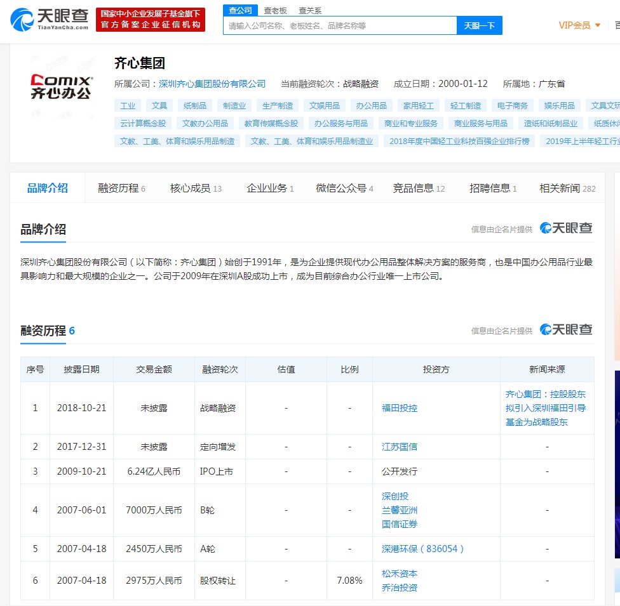Open investor link 乔治投资
Viewport: 620px width, 606px height.
click(x=400, y=588)
